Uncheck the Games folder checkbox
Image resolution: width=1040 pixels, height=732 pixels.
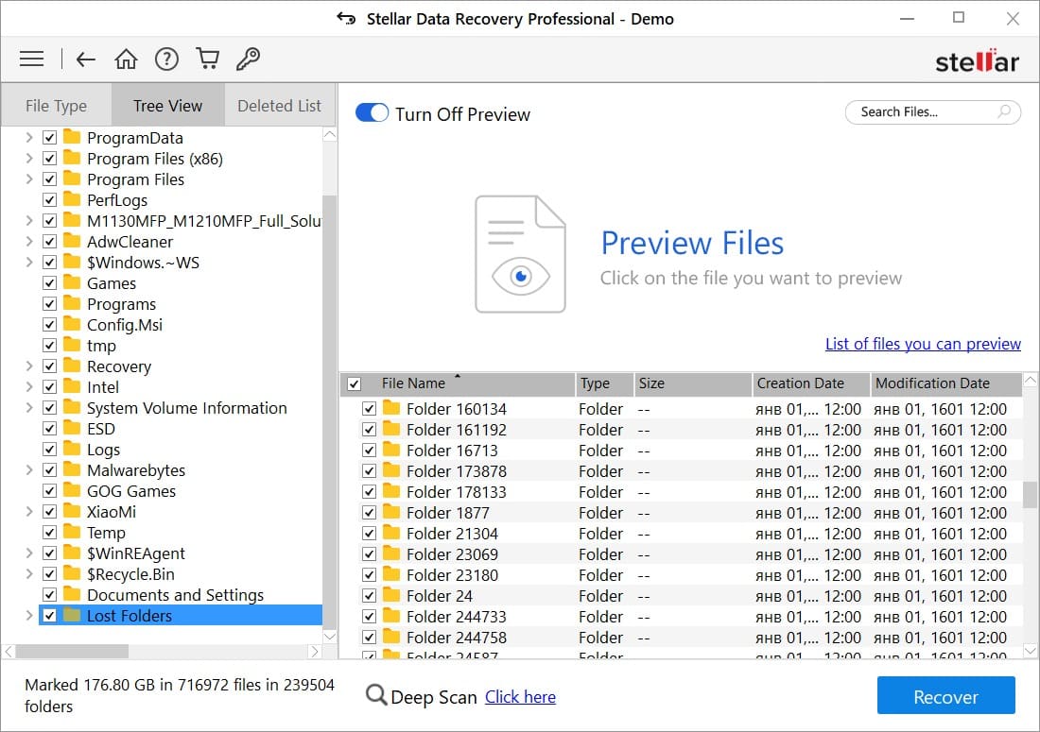pyautogui.click(x=49, y=282)
